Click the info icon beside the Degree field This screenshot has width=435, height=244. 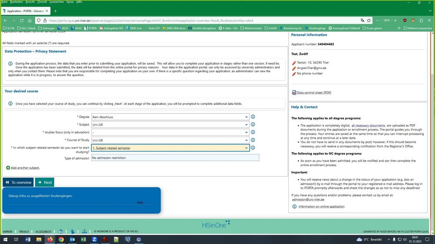tap(253, 117)
